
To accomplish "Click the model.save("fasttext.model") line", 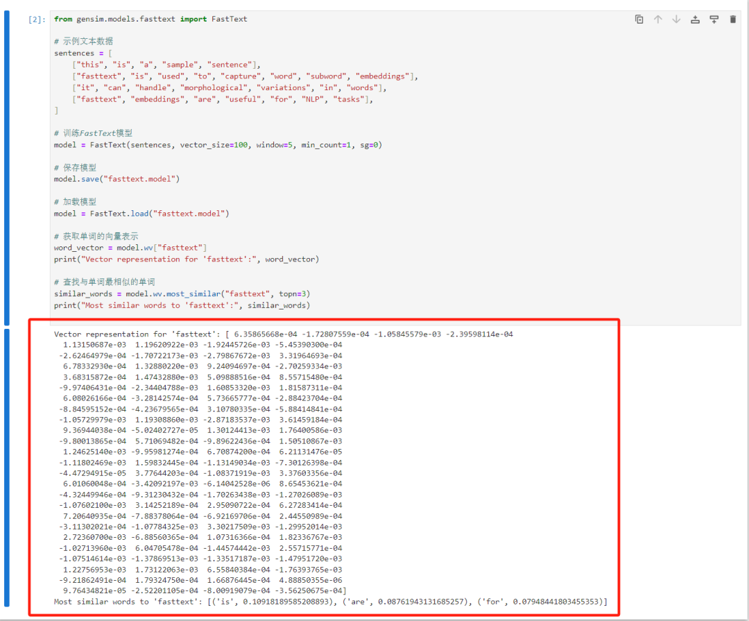I will click(x=117, y=179).
